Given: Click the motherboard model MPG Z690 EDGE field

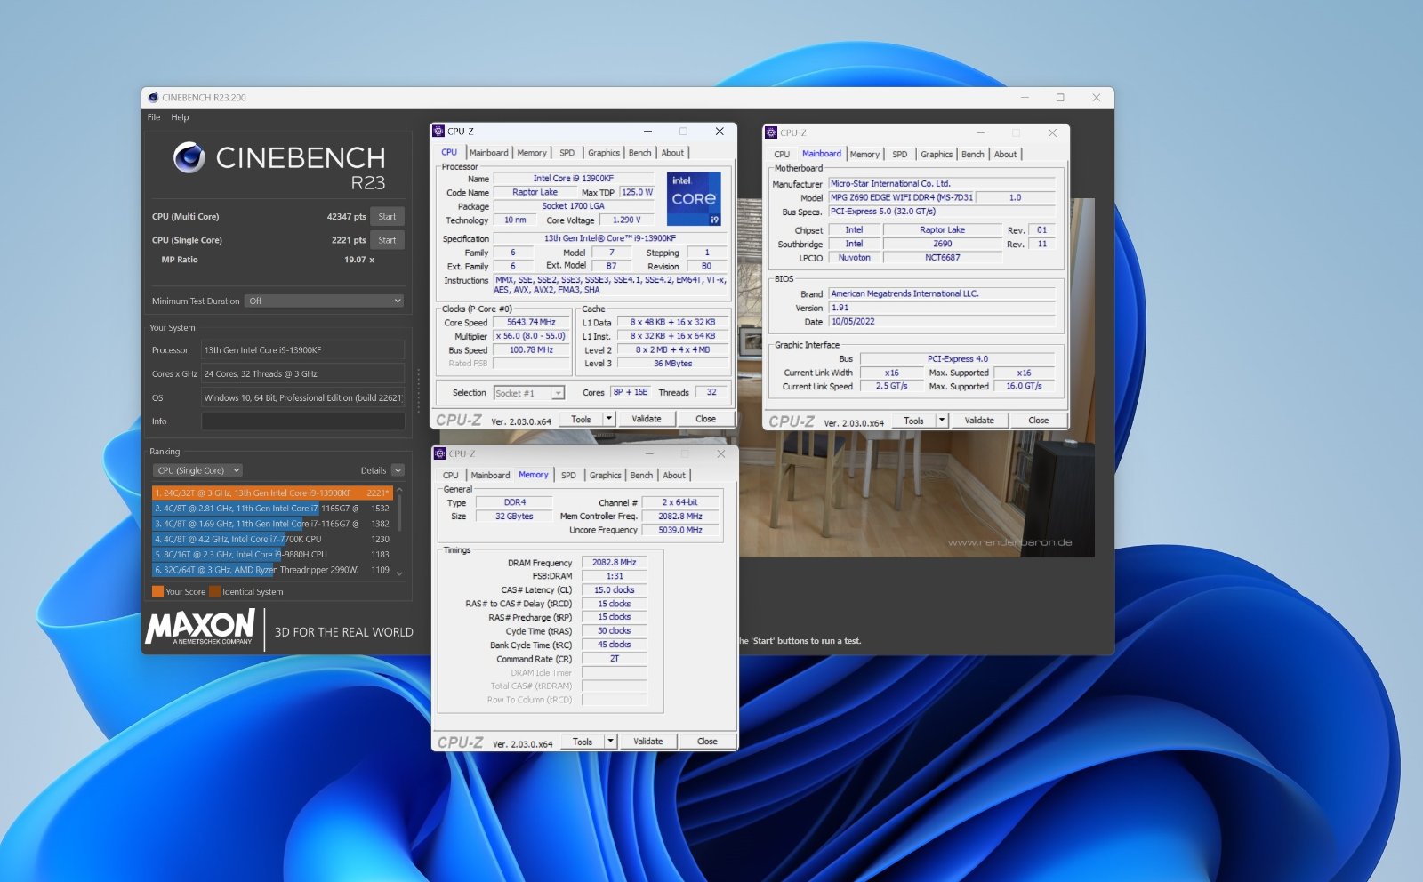Looking at the screenshot, I should (x=902, y=198).
